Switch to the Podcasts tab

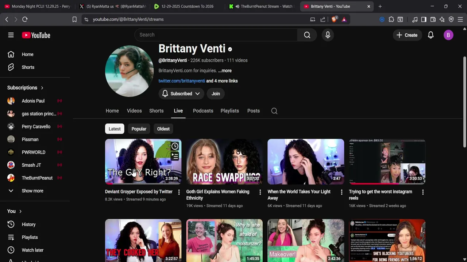pos(203,111)
